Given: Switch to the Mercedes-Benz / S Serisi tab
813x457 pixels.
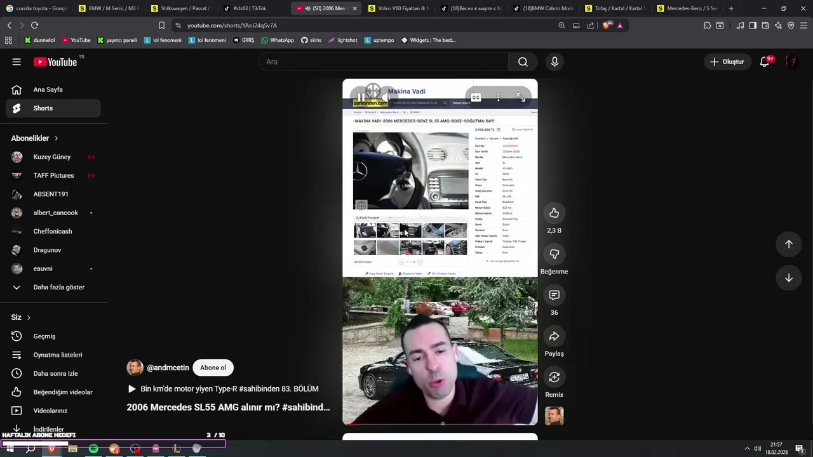Looking at the screenshot, I should point(688,8).
